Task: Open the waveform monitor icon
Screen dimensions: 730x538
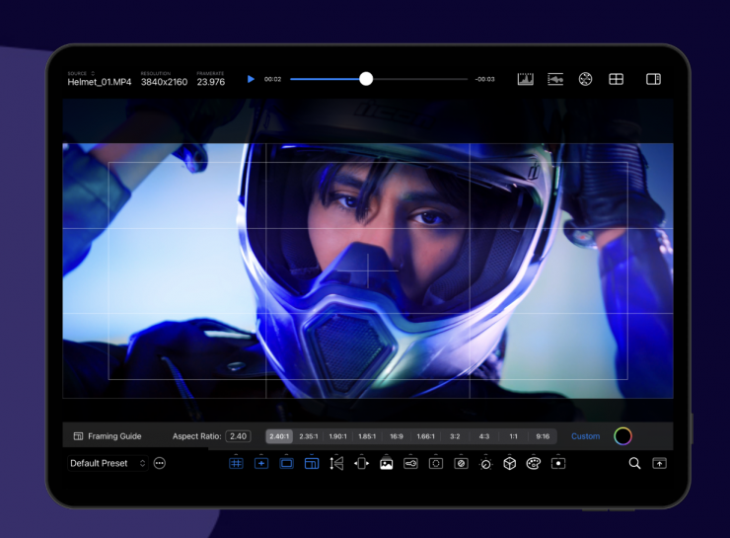Action: click(x=555, y=79)
